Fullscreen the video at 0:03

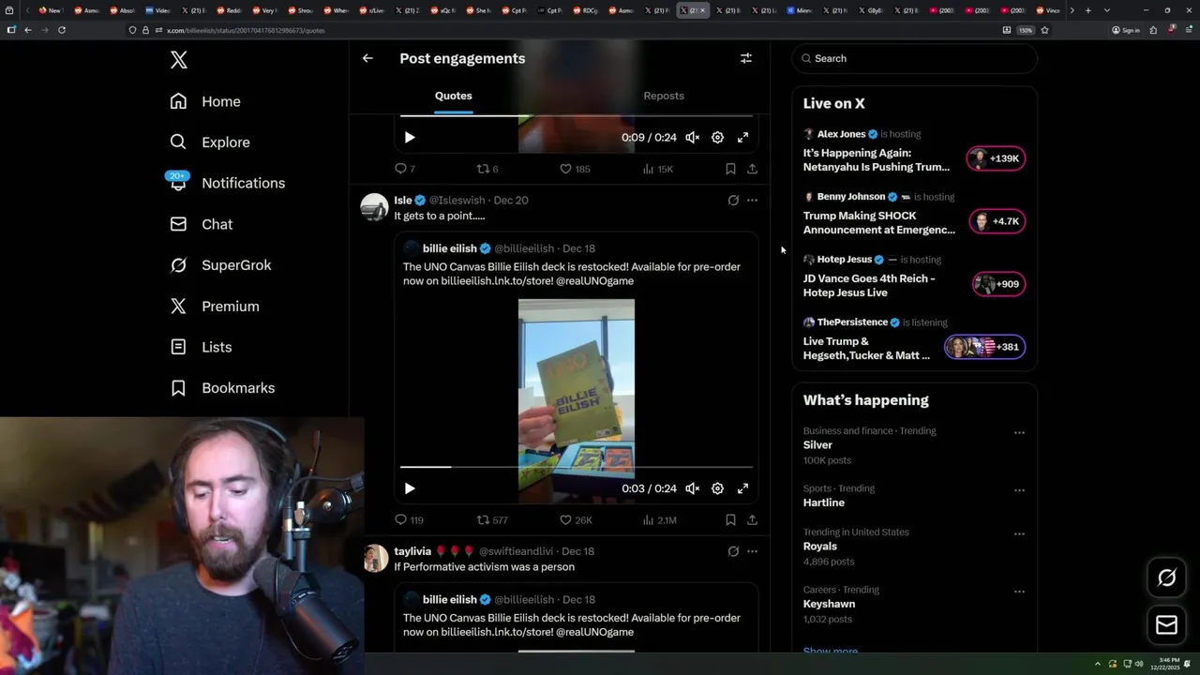click(742, 488)
